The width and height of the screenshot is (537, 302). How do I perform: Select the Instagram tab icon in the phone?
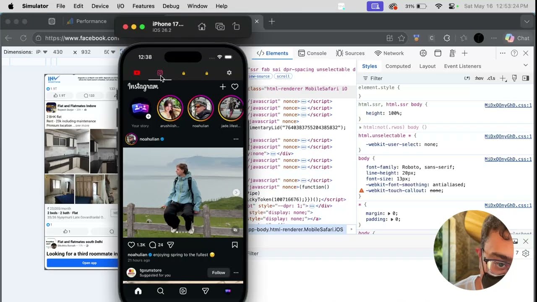coord(160,73)
